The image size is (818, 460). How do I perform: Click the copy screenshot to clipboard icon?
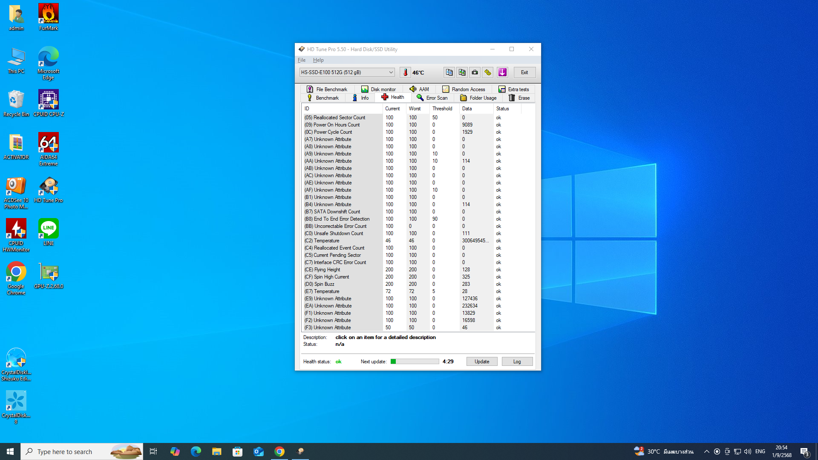click(x=462, y=72)
